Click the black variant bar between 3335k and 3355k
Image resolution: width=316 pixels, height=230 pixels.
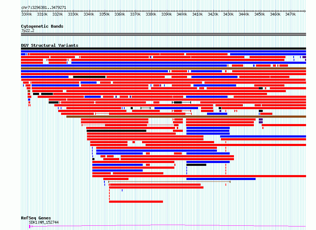89,77
